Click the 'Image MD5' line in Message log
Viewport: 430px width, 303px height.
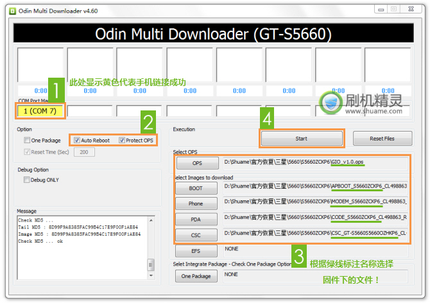pos(80,234)
